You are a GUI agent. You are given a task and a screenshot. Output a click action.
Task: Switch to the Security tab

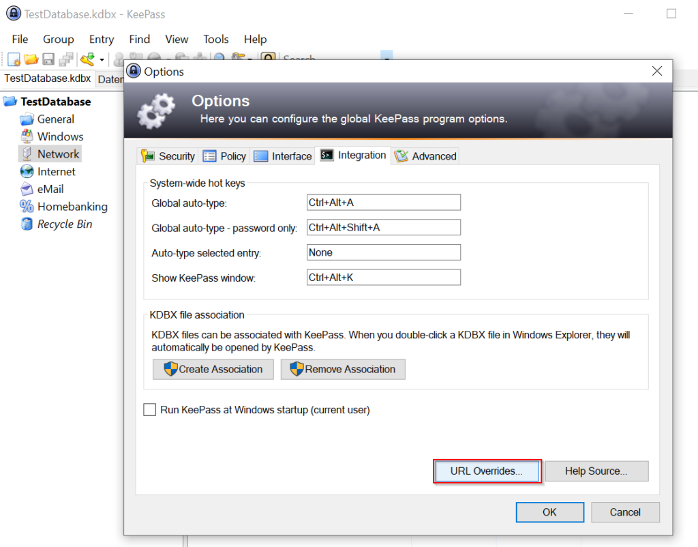[168, 156]
